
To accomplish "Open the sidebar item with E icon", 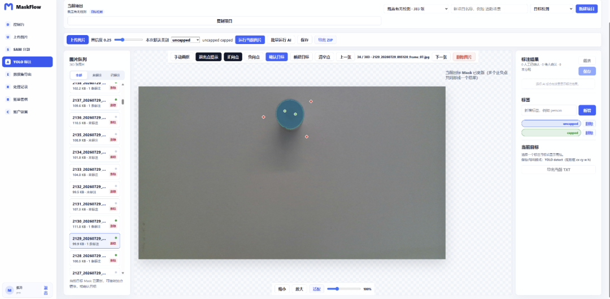I will 27,75.
